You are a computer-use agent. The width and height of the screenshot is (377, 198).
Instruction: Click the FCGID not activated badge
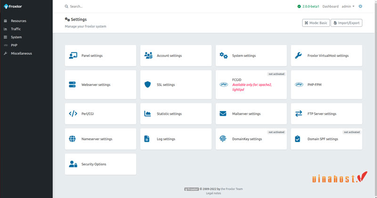point(276,74)
